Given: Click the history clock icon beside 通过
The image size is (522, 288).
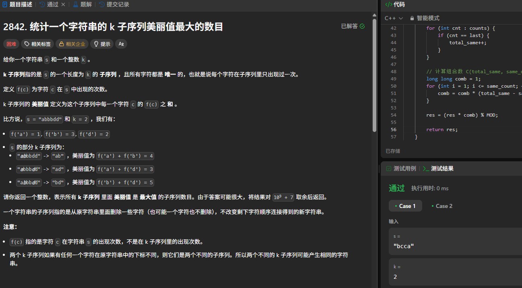Looking at the screenshot, I should pos(43,4).
